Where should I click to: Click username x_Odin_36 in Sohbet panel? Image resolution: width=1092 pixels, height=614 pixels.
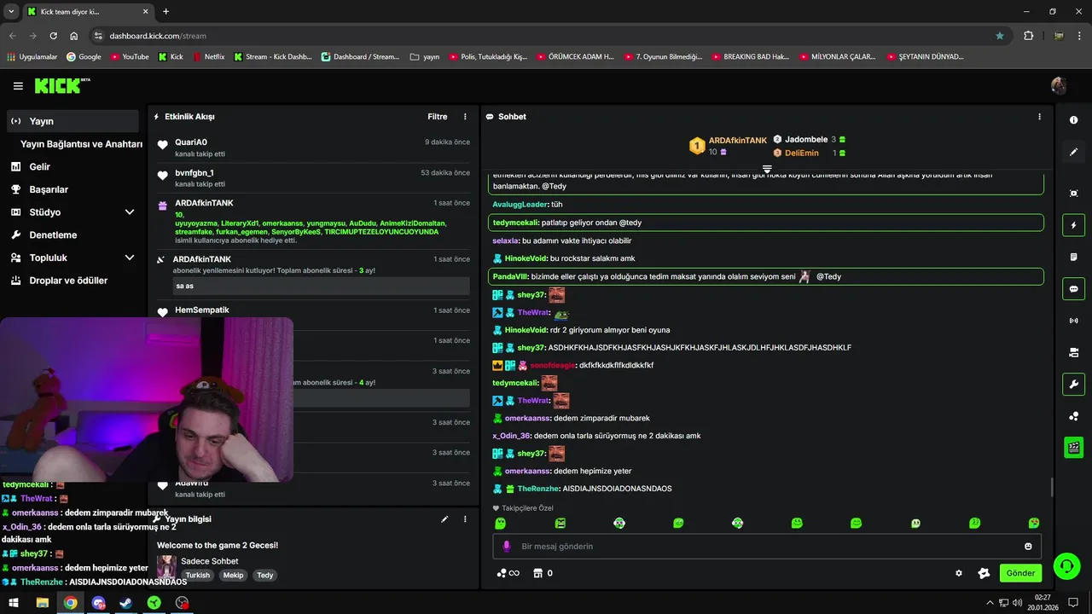(x=511, y=436)
